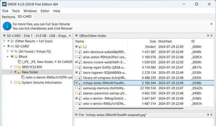The width and height of the screenshot is (216, 126).
Task: Click the library-of-congress file icon
Action: [x=80, y=78]
